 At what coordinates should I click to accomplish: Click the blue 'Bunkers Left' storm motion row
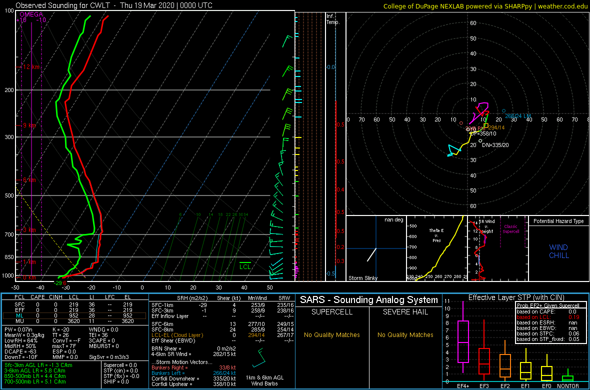point(193,372)
